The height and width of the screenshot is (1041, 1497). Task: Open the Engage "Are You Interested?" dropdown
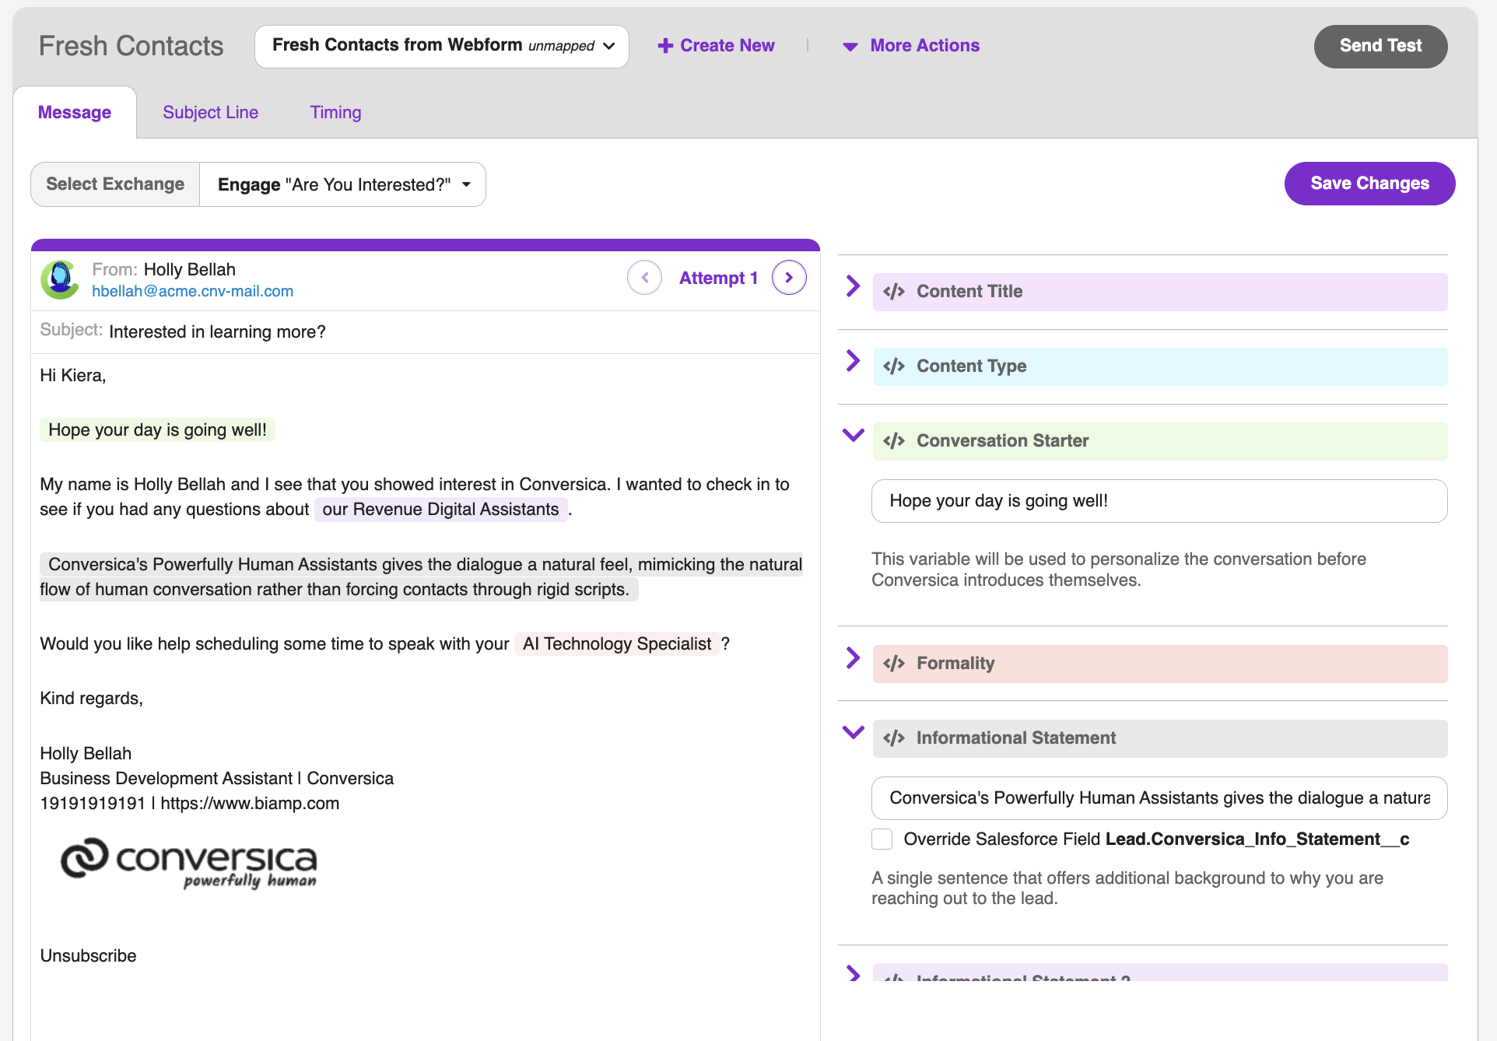343,184
